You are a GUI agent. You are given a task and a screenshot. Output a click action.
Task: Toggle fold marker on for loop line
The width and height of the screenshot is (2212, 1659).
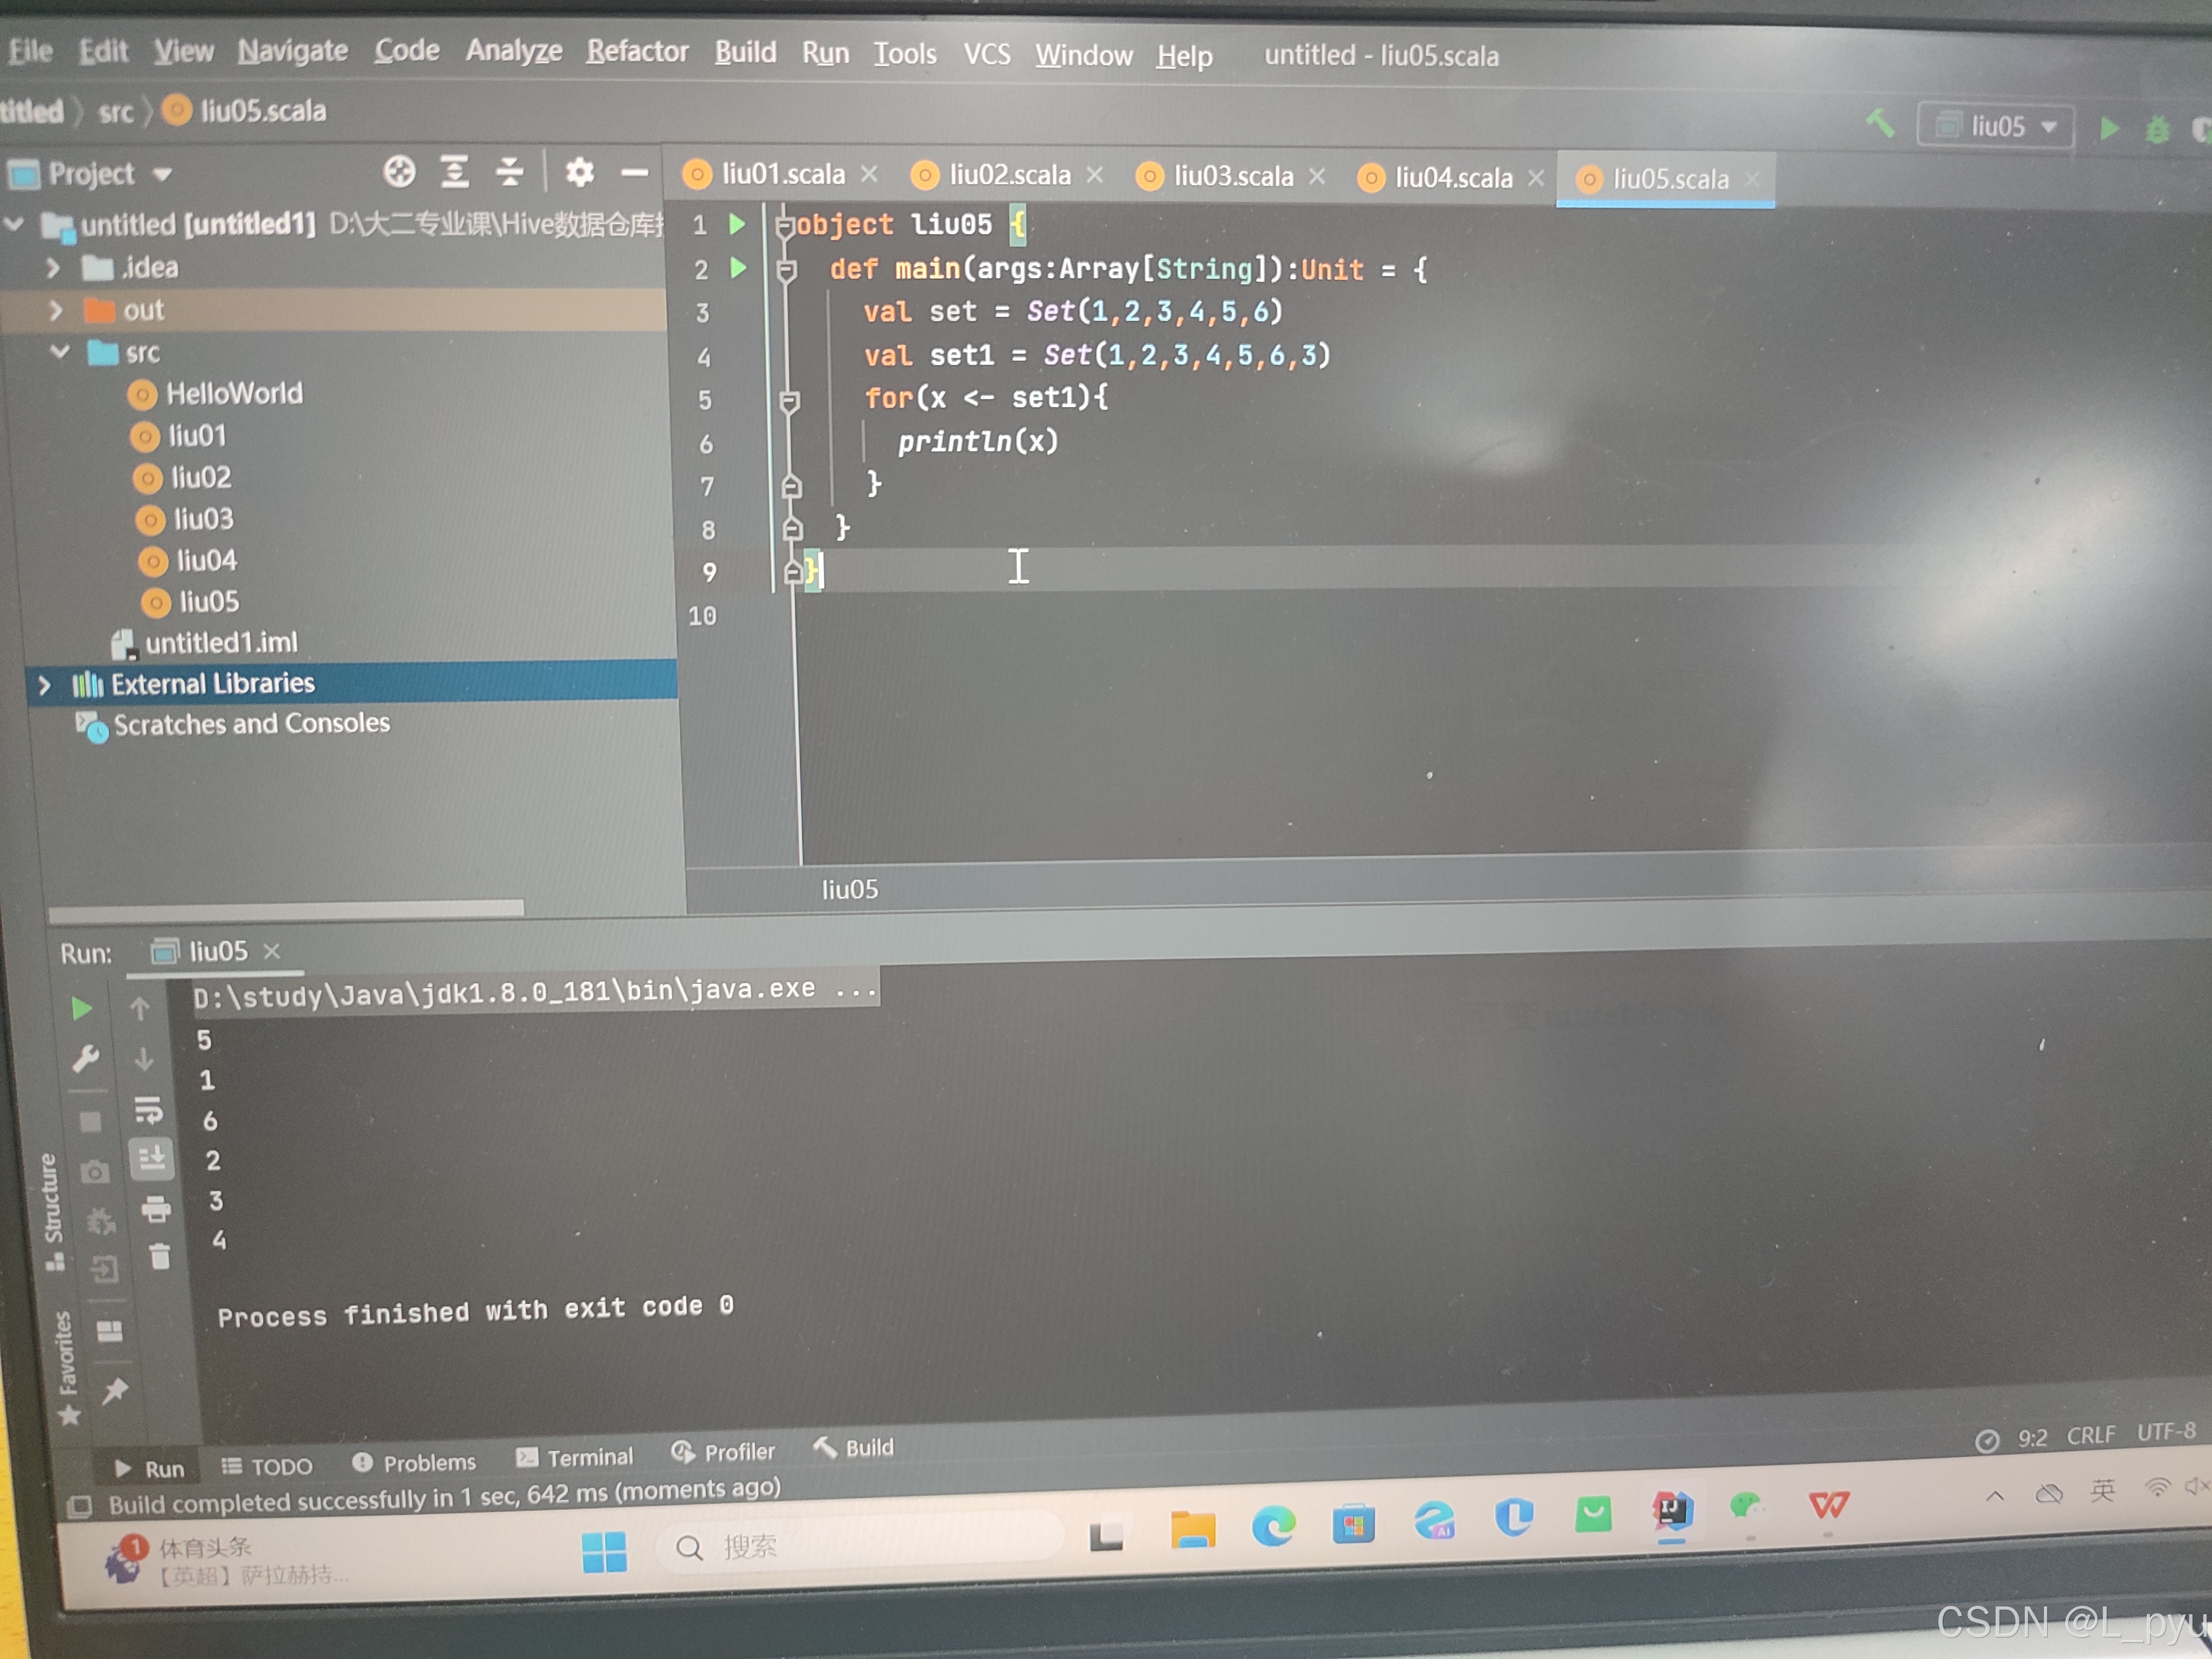click(789, 401)
